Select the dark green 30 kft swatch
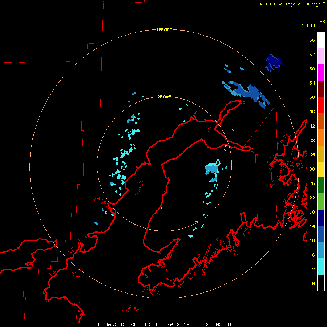The width and height of the screenshot is (327, 327). (x=321, y=185)
